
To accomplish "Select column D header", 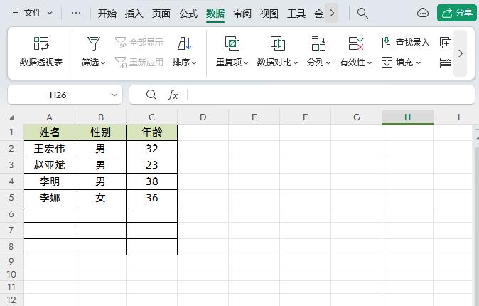I will coord(203,117).
